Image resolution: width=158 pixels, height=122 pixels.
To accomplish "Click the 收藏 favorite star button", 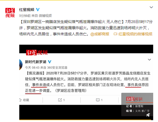I will 24,100.
